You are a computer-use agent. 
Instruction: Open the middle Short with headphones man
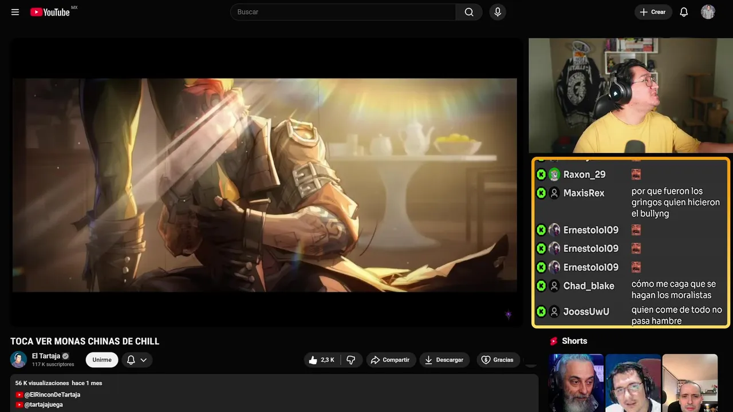click(x=633, y=383)
